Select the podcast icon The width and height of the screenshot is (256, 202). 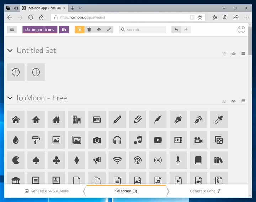pos(138,160)
